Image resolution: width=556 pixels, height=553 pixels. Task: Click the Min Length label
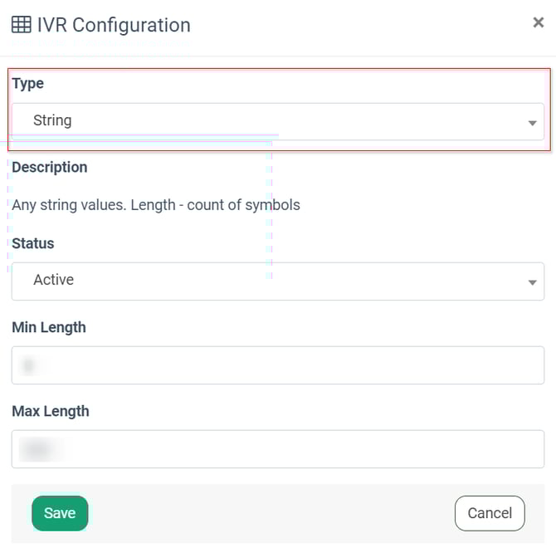pos(49,327)
